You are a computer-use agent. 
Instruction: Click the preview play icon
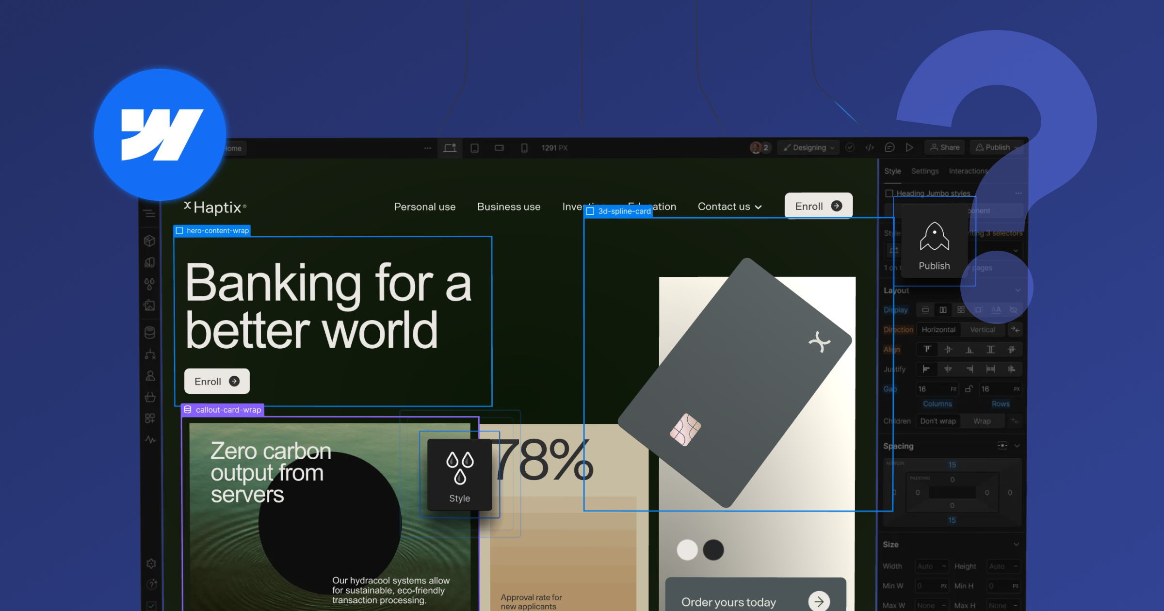(x=909, y=147)
